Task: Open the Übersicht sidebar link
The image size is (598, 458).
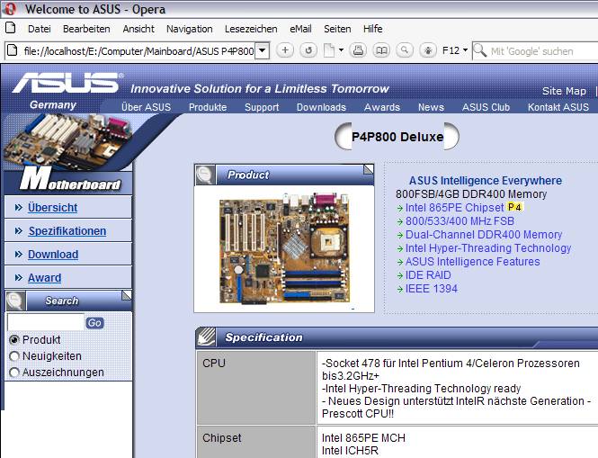Action: [x=53, y=207]
